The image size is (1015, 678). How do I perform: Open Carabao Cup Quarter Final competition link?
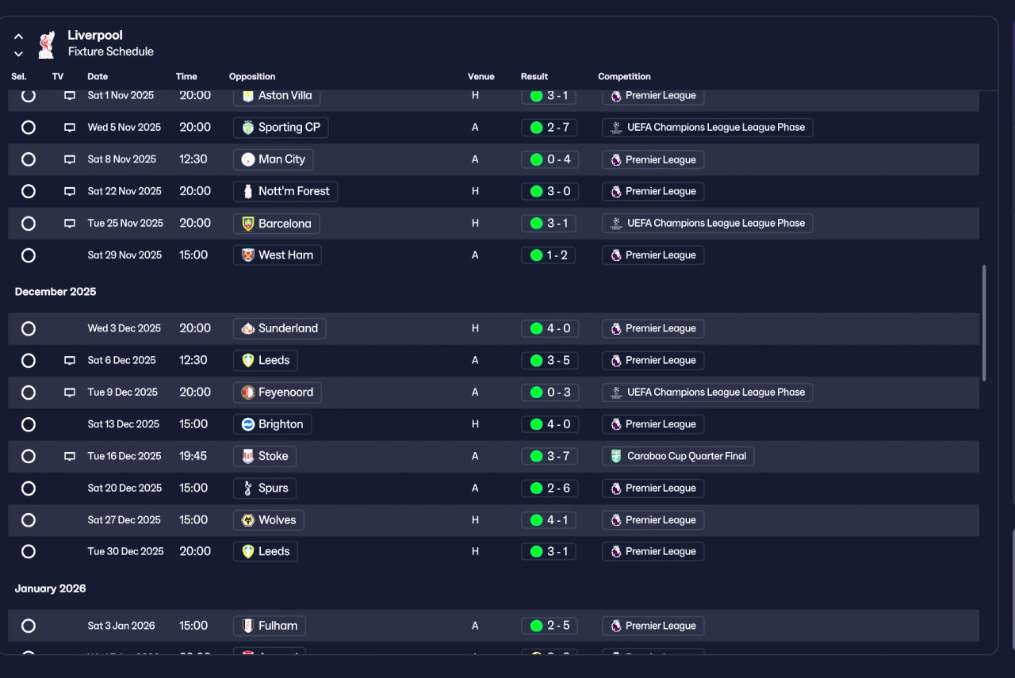tap(678, 456)
